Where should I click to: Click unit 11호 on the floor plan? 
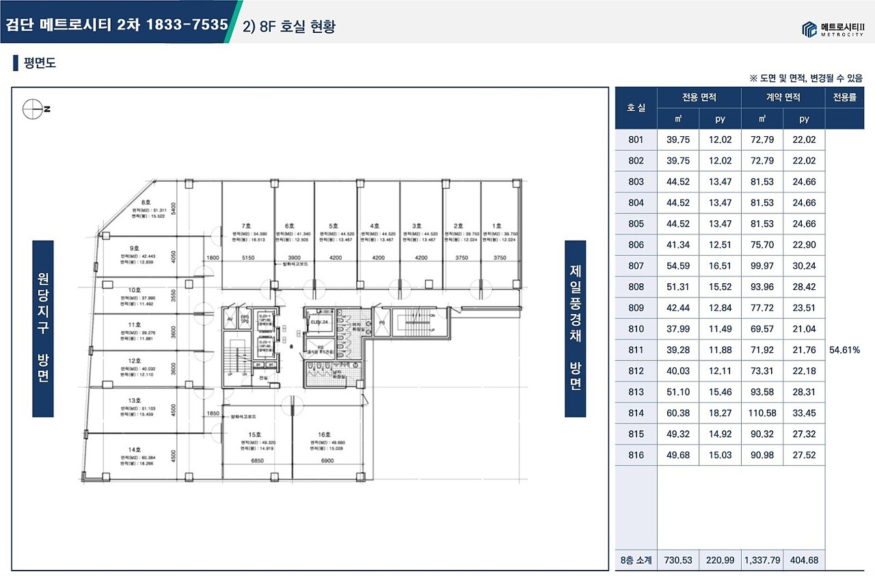(x=135, y=325)
